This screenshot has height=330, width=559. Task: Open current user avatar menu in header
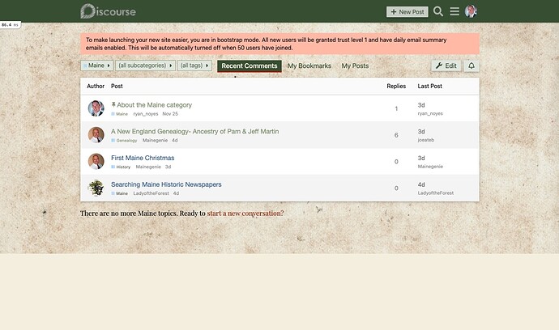pyautogui.click(x=471, y=11)
